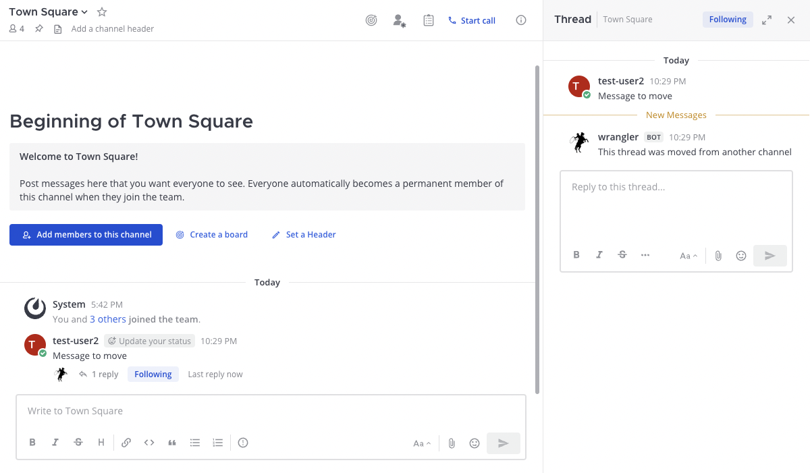This screenshot has width=810, height=473.
Task: Open the Update your status menu
Action: (x=150, y=341)
